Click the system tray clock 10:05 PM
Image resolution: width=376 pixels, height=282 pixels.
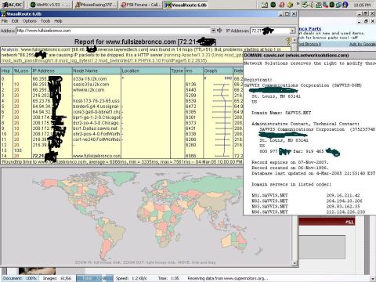coord(362,5)
